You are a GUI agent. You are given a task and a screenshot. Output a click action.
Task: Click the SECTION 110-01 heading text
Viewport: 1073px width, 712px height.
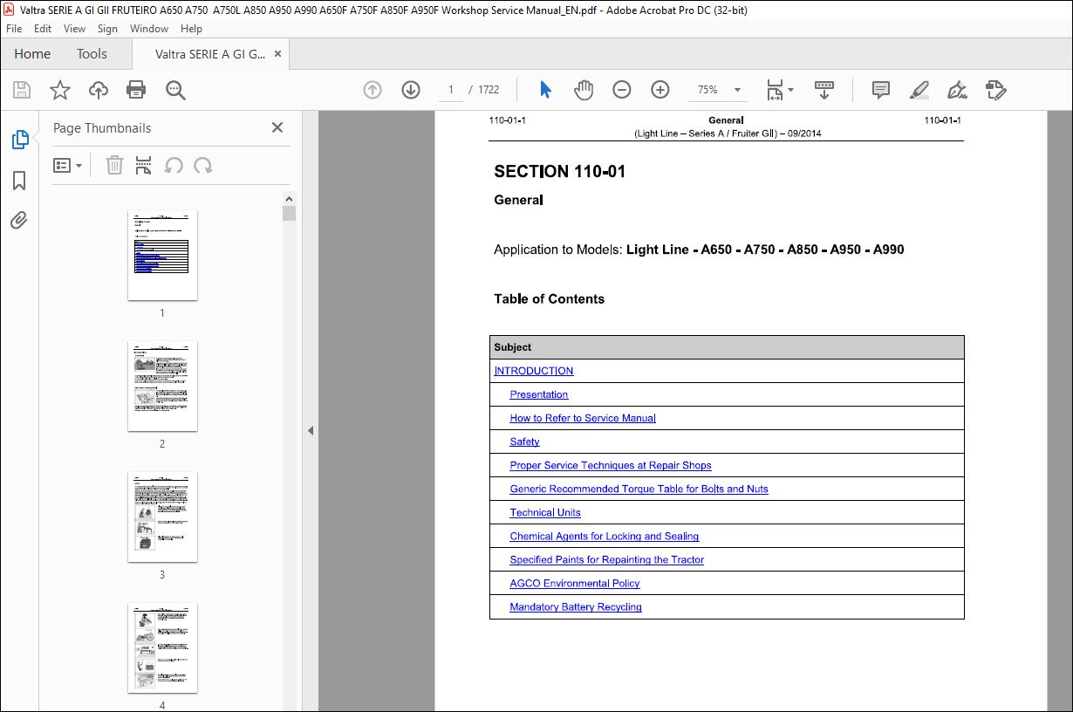point(559,172)
